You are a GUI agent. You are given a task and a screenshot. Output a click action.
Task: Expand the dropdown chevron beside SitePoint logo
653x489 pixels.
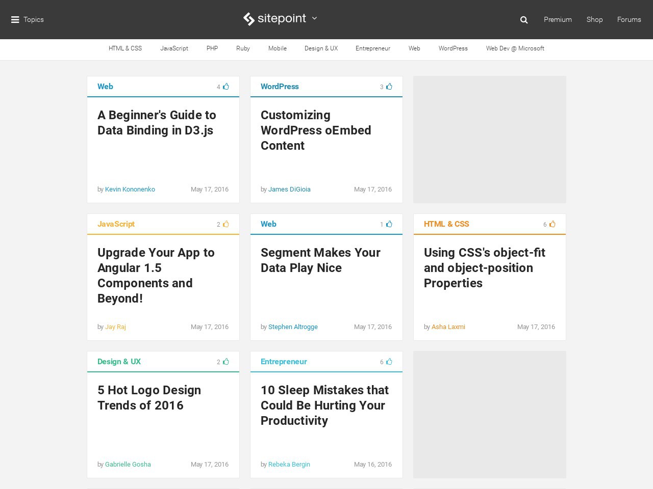click(314, 18)
